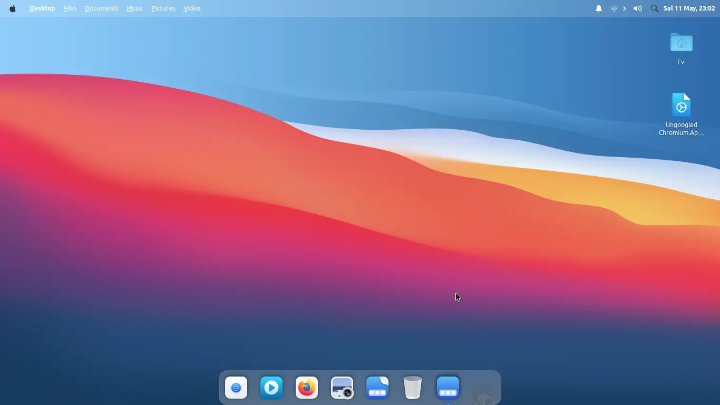
Task: Open the date and time clock
Action: tap(689, 8)
